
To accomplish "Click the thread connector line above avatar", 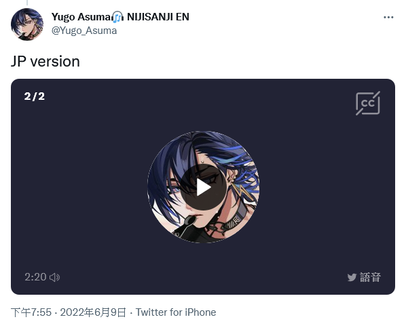I will 27,3.
